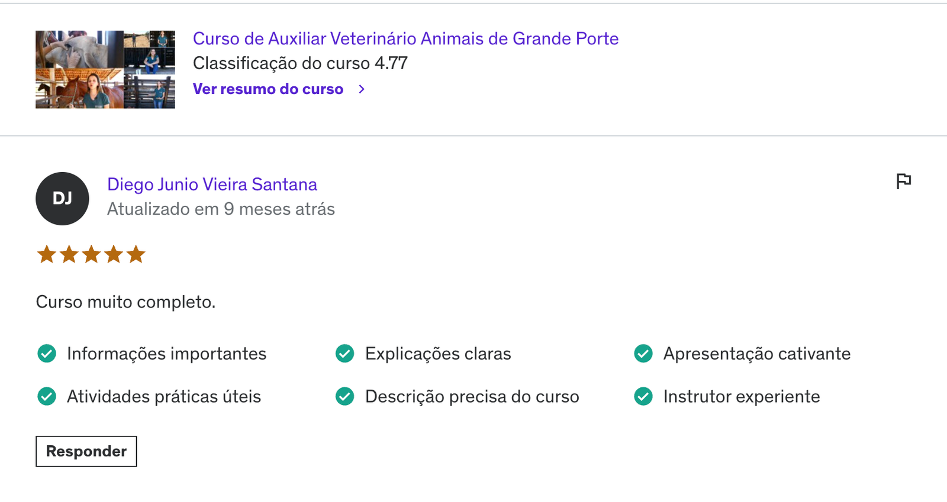Click the first rating star
Image resolution: width=947 pixels, height=502 pixels.
click(47, 254)
